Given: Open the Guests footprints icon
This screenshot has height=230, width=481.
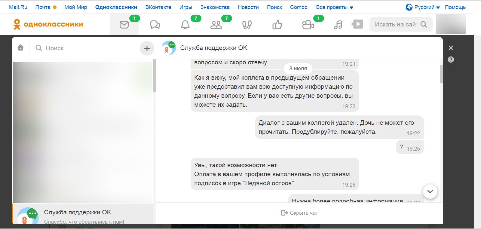Looking at the screenshot, I should 247,25.
